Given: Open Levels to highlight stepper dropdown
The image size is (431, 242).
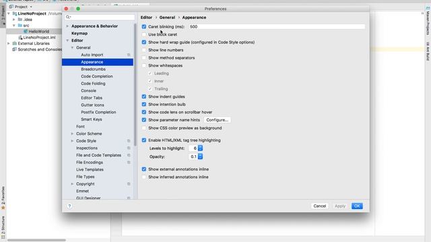Looking at the screenshot, I should coord(201,148).
